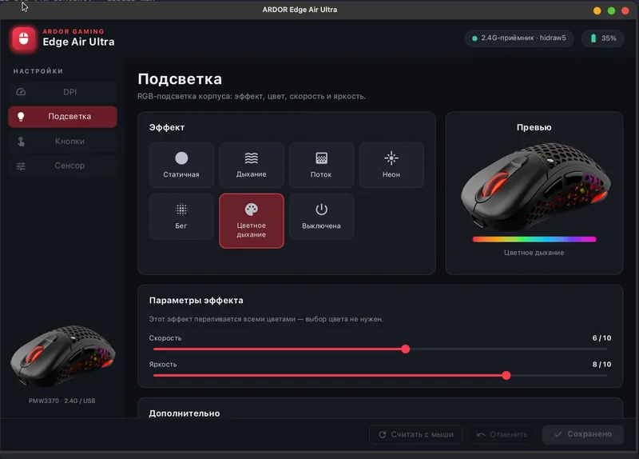Click the green connection status dot
Image resolution: width=639 pixels, height=459 pixels.
click(474, 38)
